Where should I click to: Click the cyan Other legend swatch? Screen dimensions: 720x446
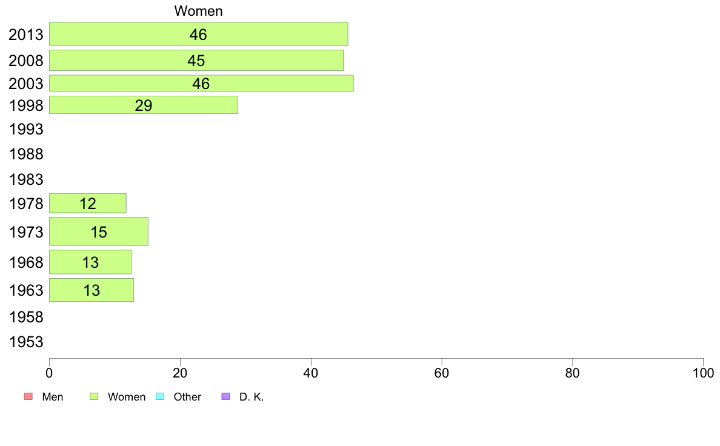coord(160,396)
